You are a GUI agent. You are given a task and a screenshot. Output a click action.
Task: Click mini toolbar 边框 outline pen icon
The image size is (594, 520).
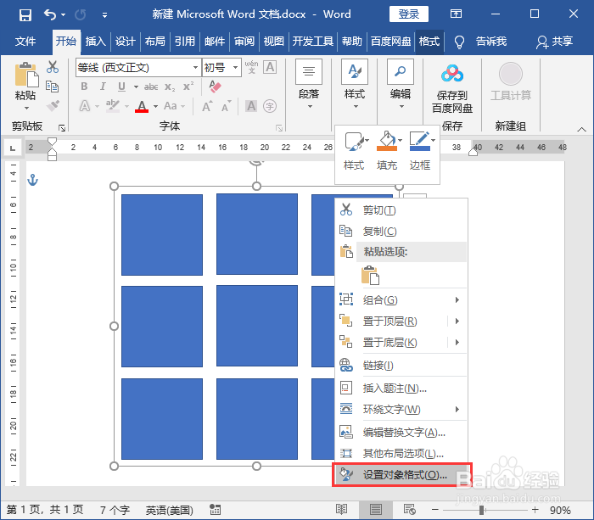(420, 142)
